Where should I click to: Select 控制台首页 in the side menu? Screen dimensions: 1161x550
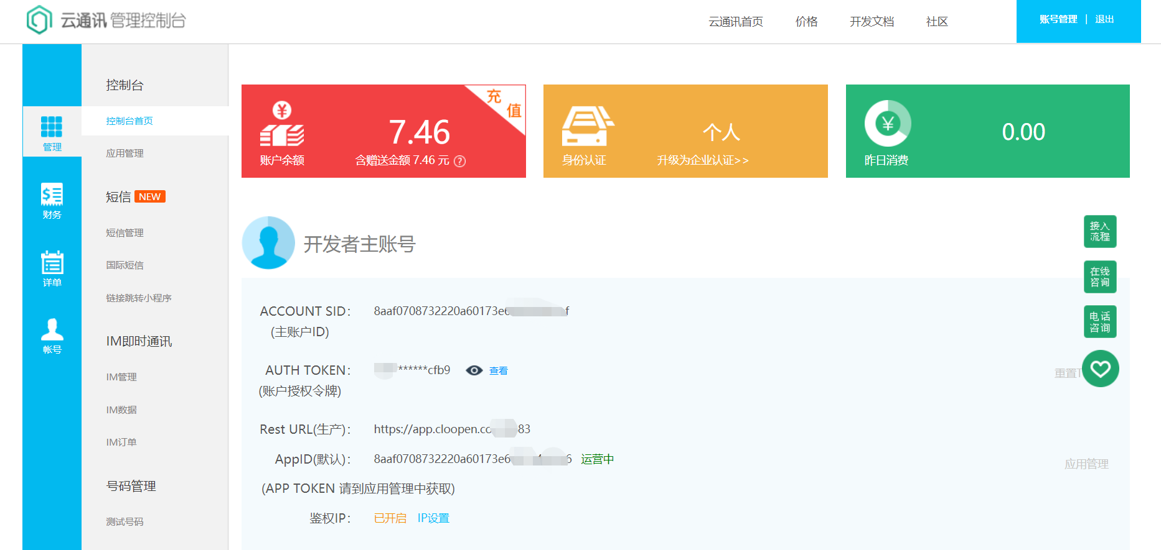click(x=129, y=121)
